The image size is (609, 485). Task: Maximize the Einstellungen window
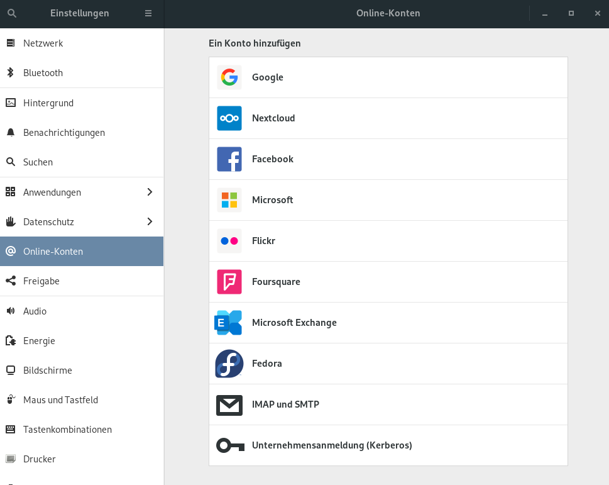point(571,14)
